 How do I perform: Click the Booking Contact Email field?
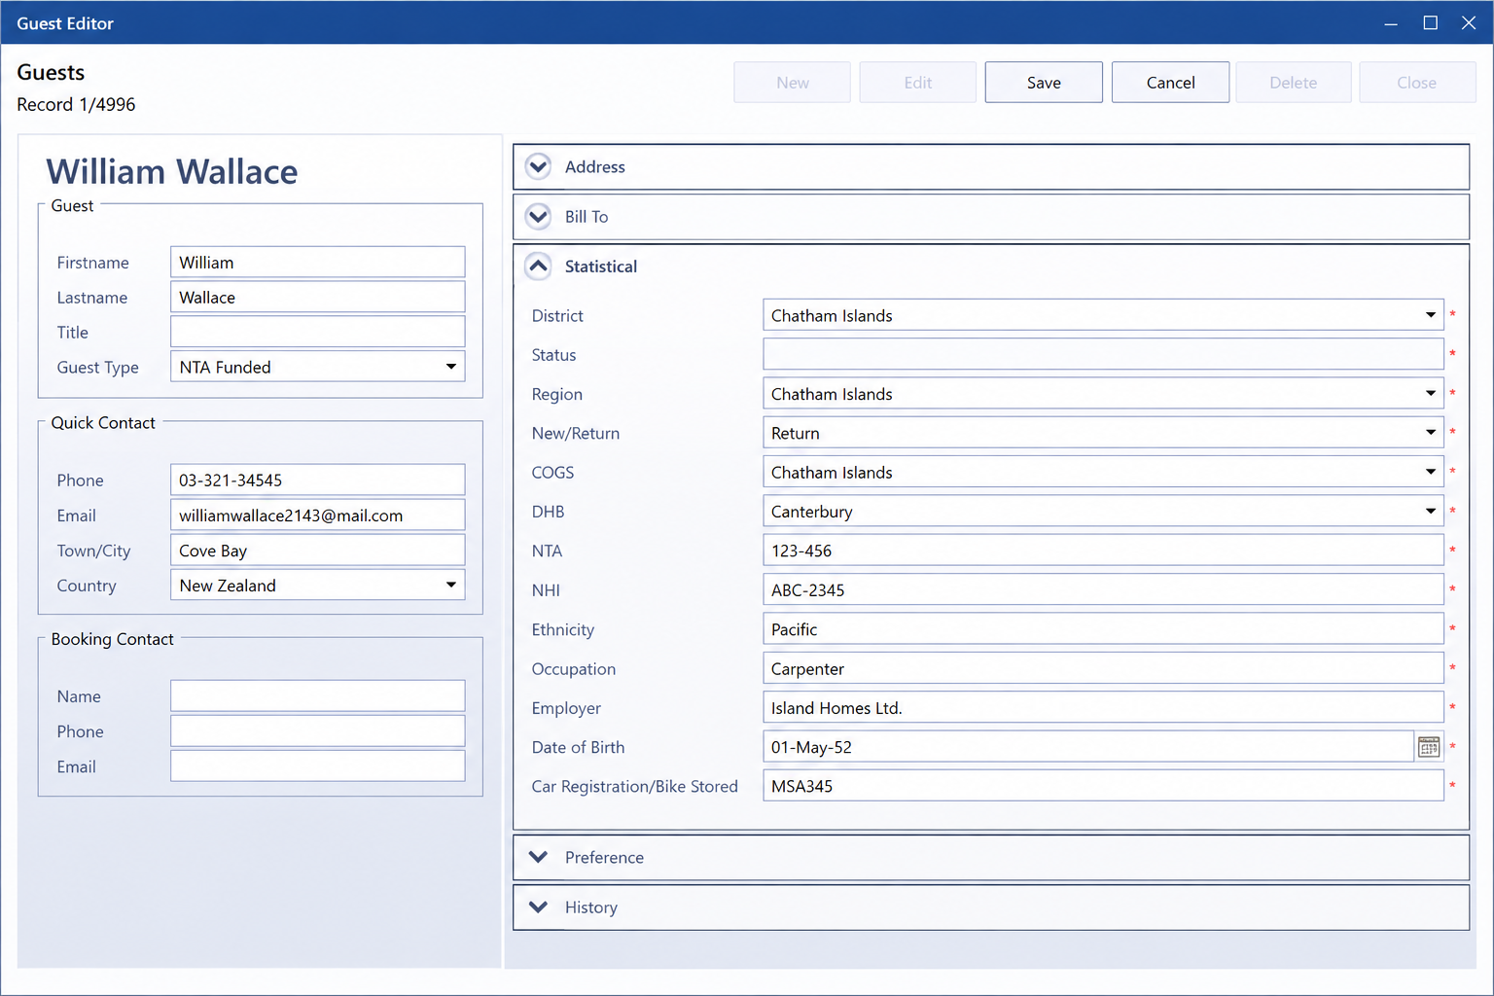(318, 766)
